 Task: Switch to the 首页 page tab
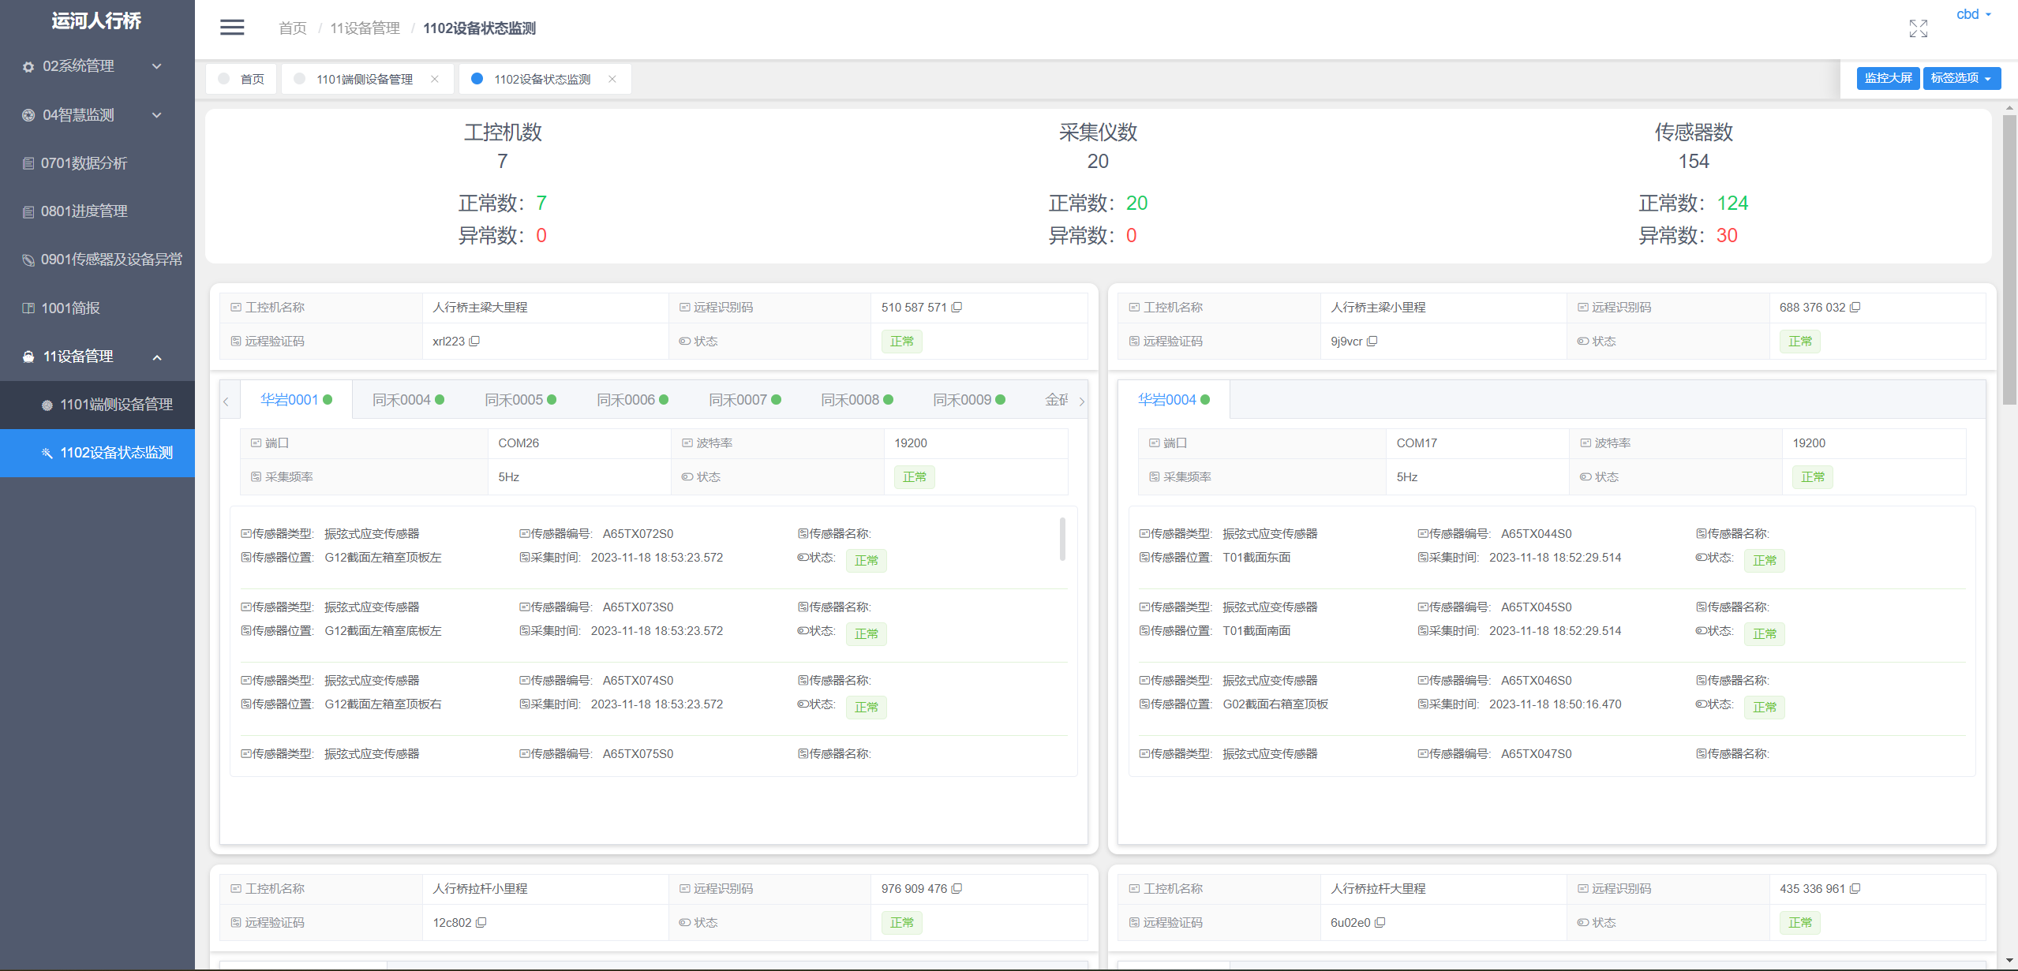click(241, 79)
